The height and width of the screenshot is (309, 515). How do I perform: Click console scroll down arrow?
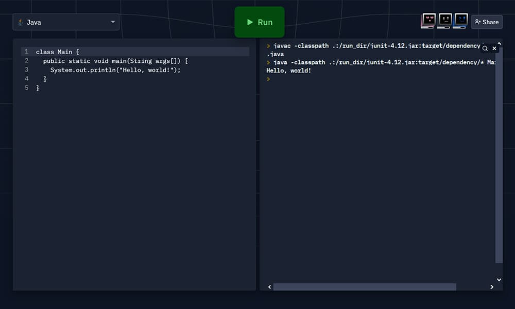(499, 280)
